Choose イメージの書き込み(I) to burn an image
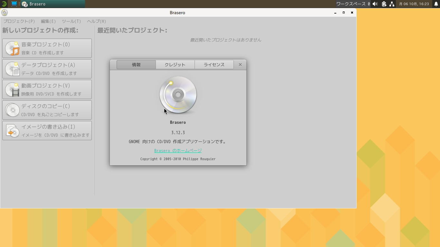This screenshot has width=440, height=247. (x=47, y=131)
